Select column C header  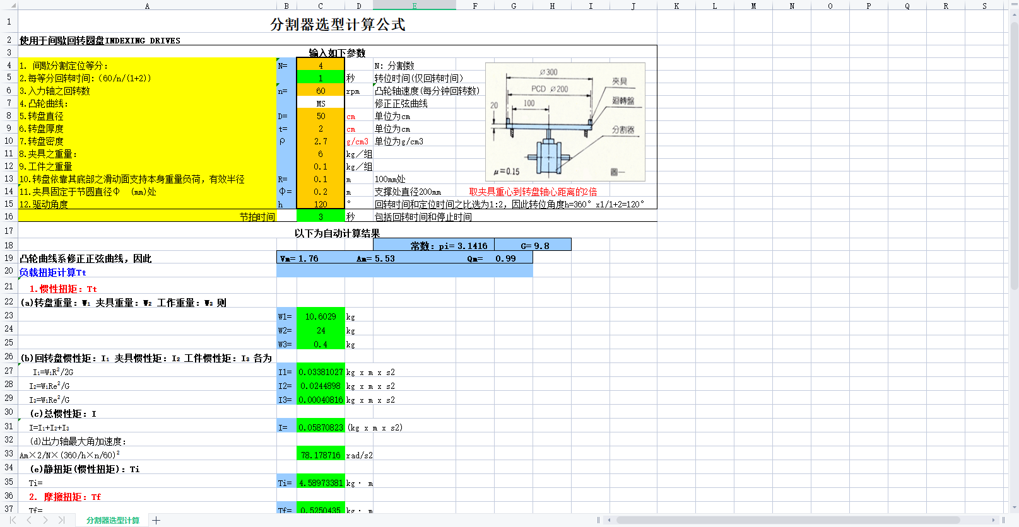point(321,5)
